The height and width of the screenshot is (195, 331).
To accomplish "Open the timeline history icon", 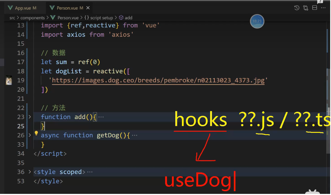I will coord(296,8).
